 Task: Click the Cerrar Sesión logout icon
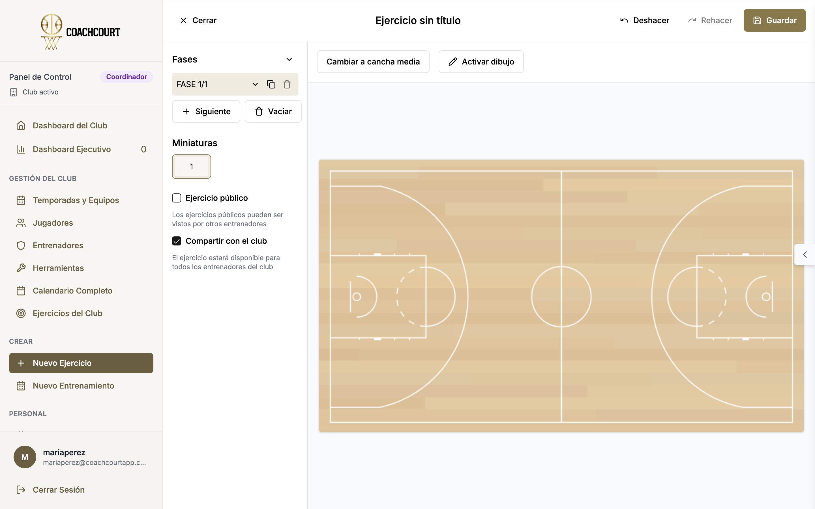click(x=21, y=489)
